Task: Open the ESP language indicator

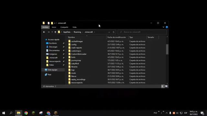Action: [x=186, y=113]
